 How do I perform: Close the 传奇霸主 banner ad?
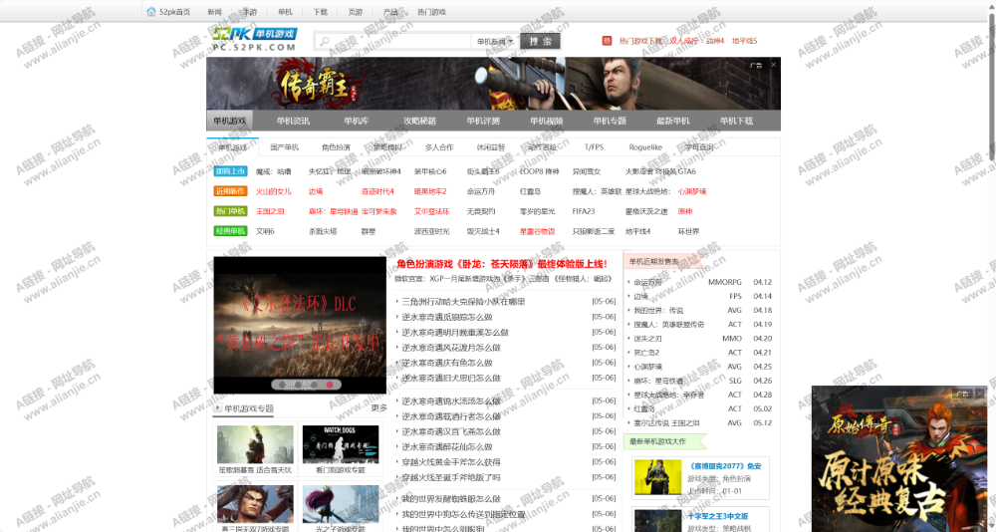coord(773,64)
